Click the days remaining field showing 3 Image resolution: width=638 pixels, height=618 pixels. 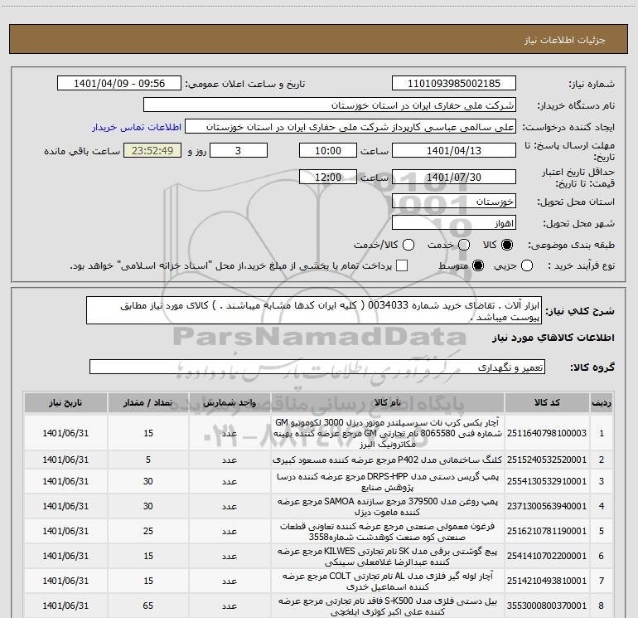(239, 150)
